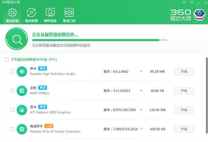Click the 兼容 badge next to 声卡

coord(42,68)
